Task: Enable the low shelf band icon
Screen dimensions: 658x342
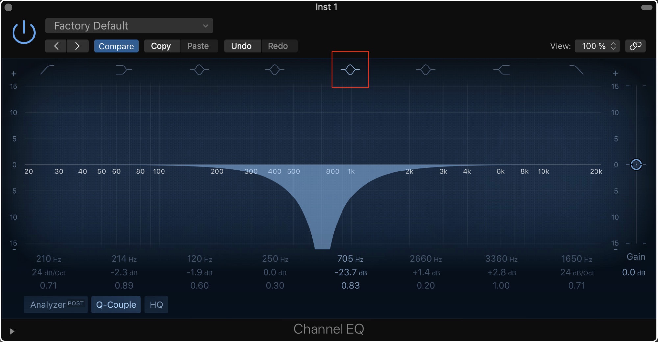Action: pos(124,70)
